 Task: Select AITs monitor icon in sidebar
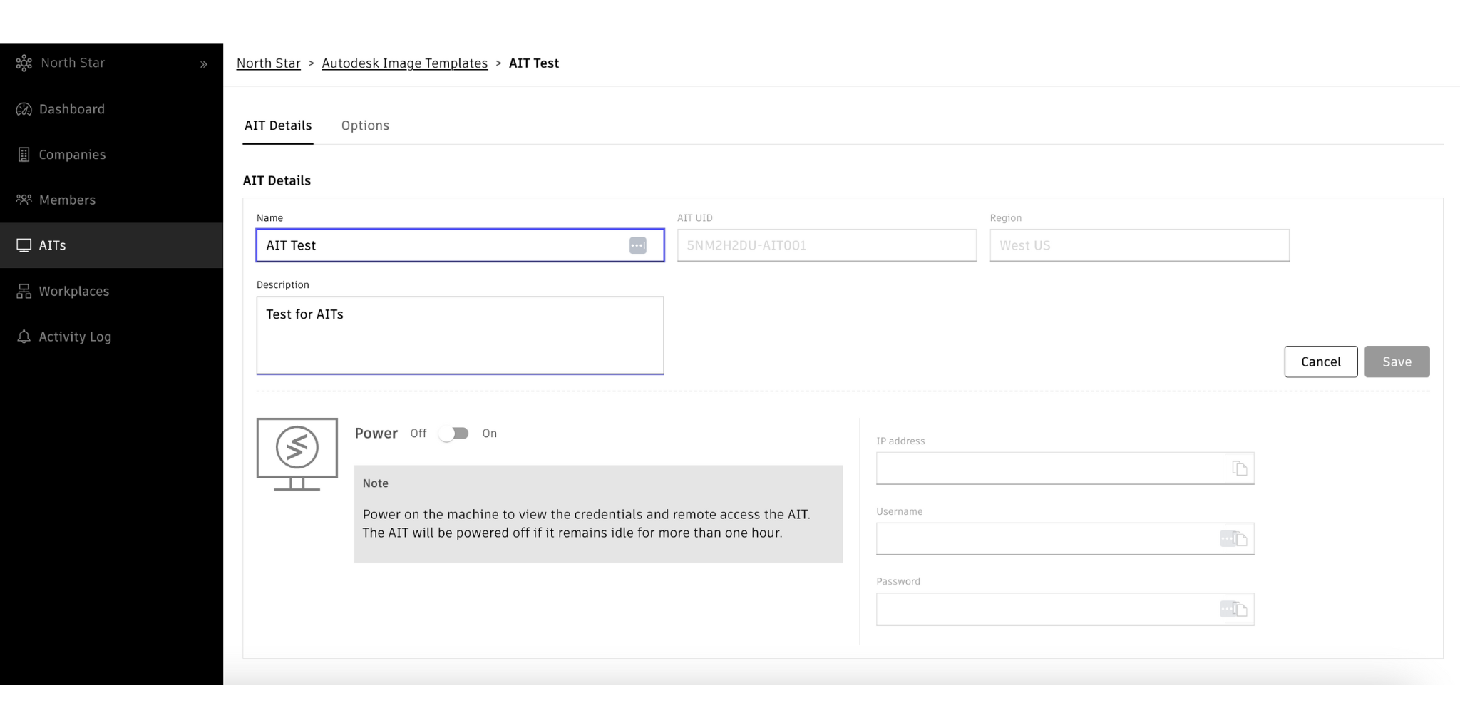point(24,245)
